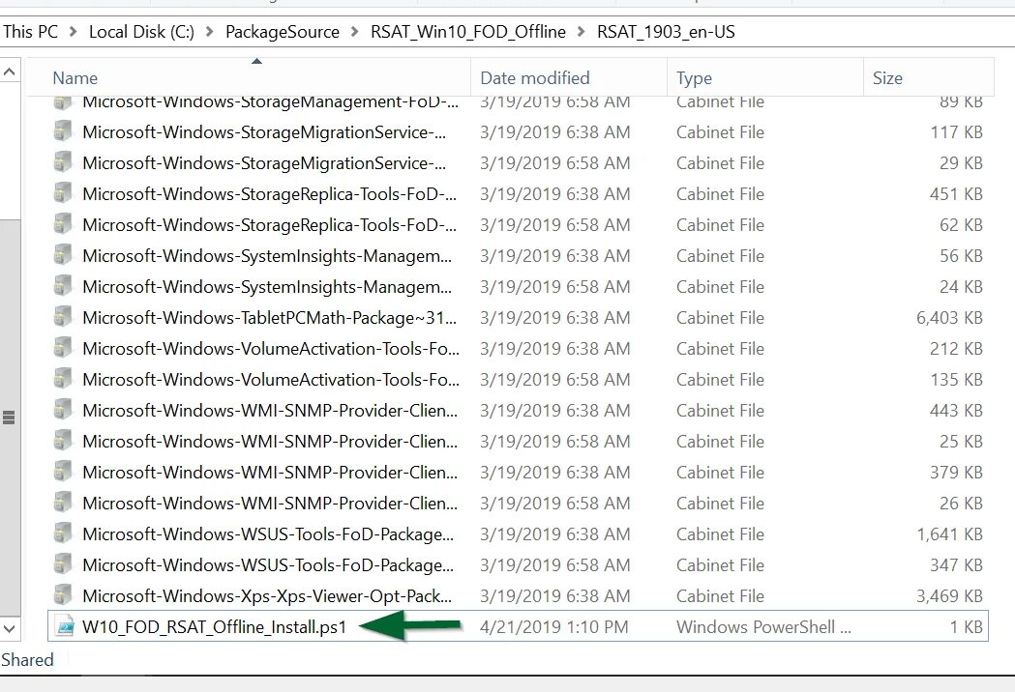Click the icon of the 1,641 KB WSUS-Tools file
This screenshot has width=1015, height=692.
point(63,534)
